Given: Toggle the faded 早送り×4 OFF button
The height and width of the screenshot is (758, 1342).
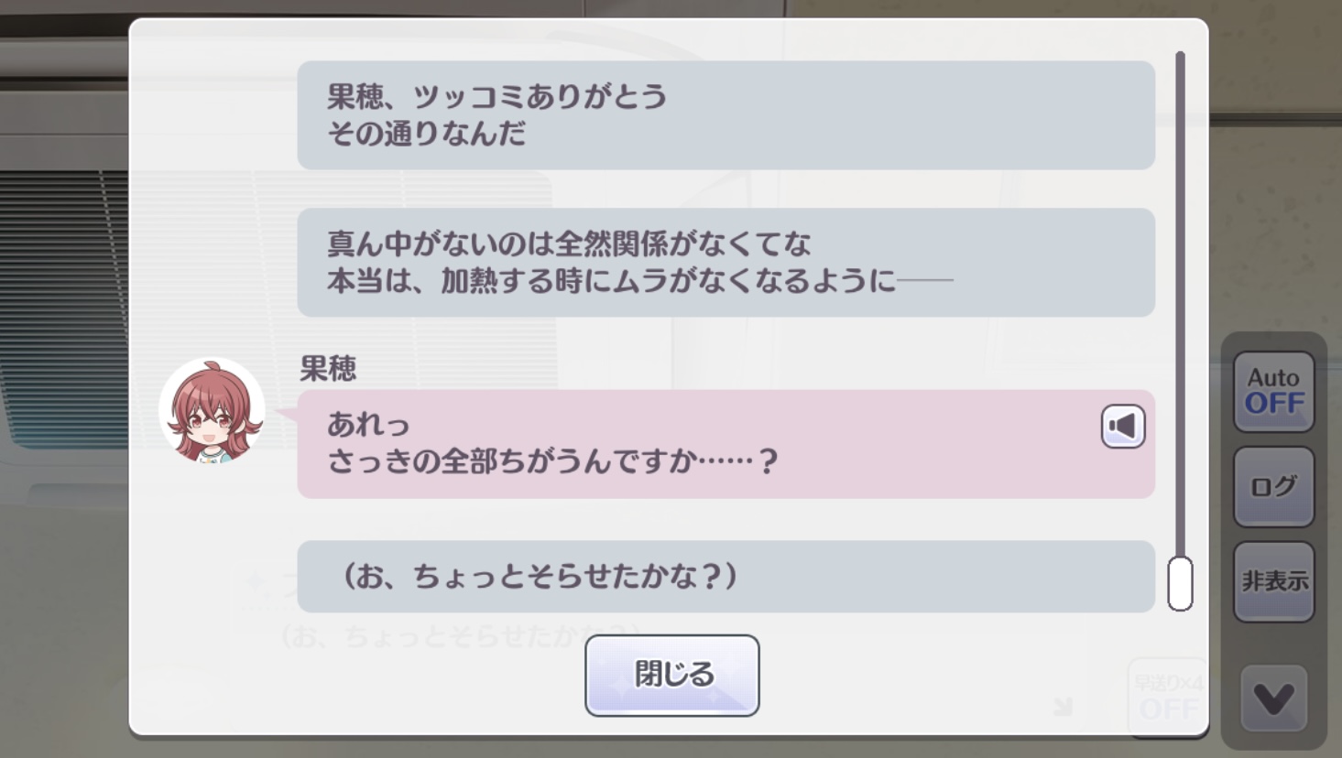Looking at the screenshot, I should point(1168,696).
